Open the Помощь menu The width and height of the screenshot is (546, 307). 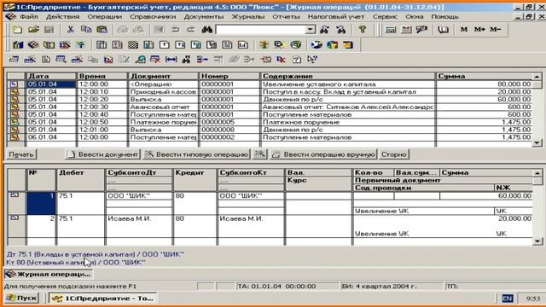pos(444,17)
